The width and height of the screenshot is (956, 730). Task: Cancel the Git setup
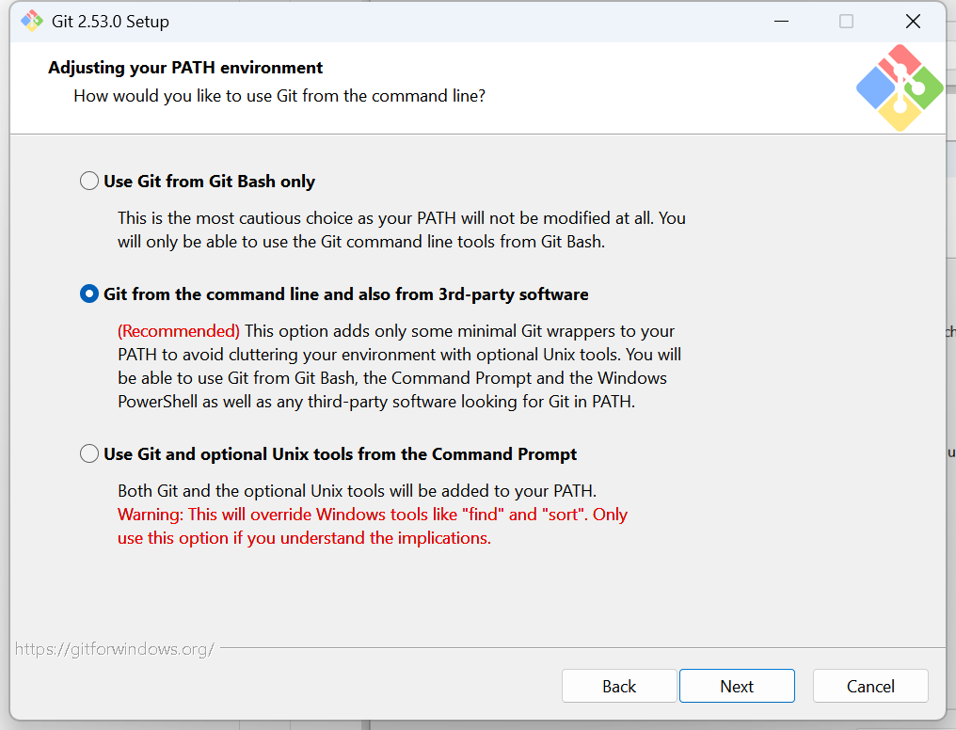click(x=870, y=686)
